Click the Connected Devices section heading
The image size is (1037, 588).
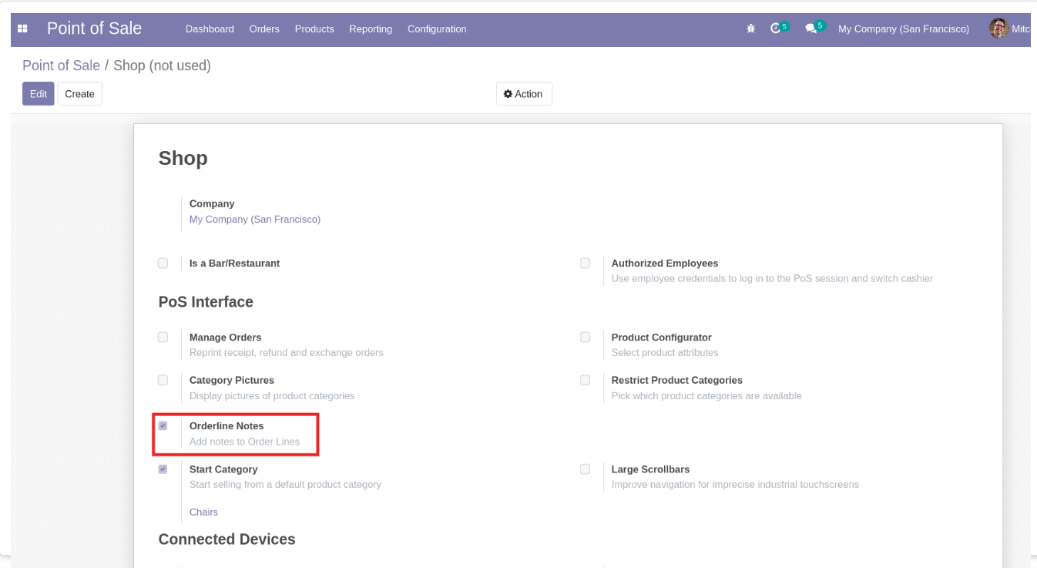point(227,539)
